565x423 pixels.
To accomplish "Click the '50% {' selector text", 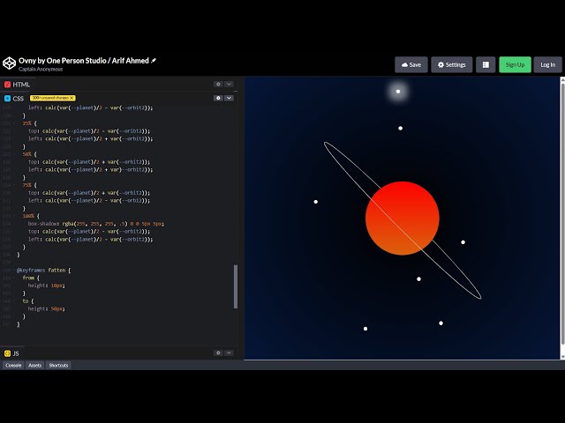I will point(29,154).
